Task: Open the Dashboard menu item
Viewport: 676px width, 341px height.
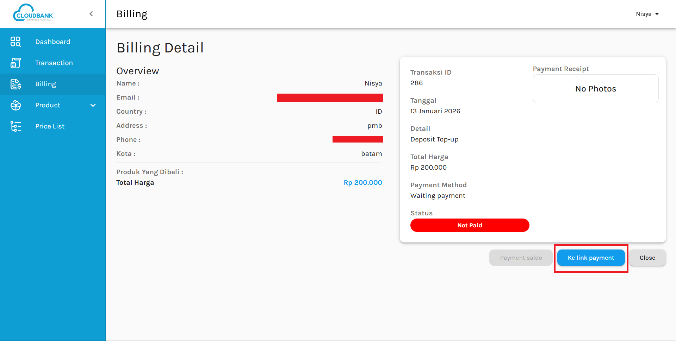Action: [x=52, y=42]
